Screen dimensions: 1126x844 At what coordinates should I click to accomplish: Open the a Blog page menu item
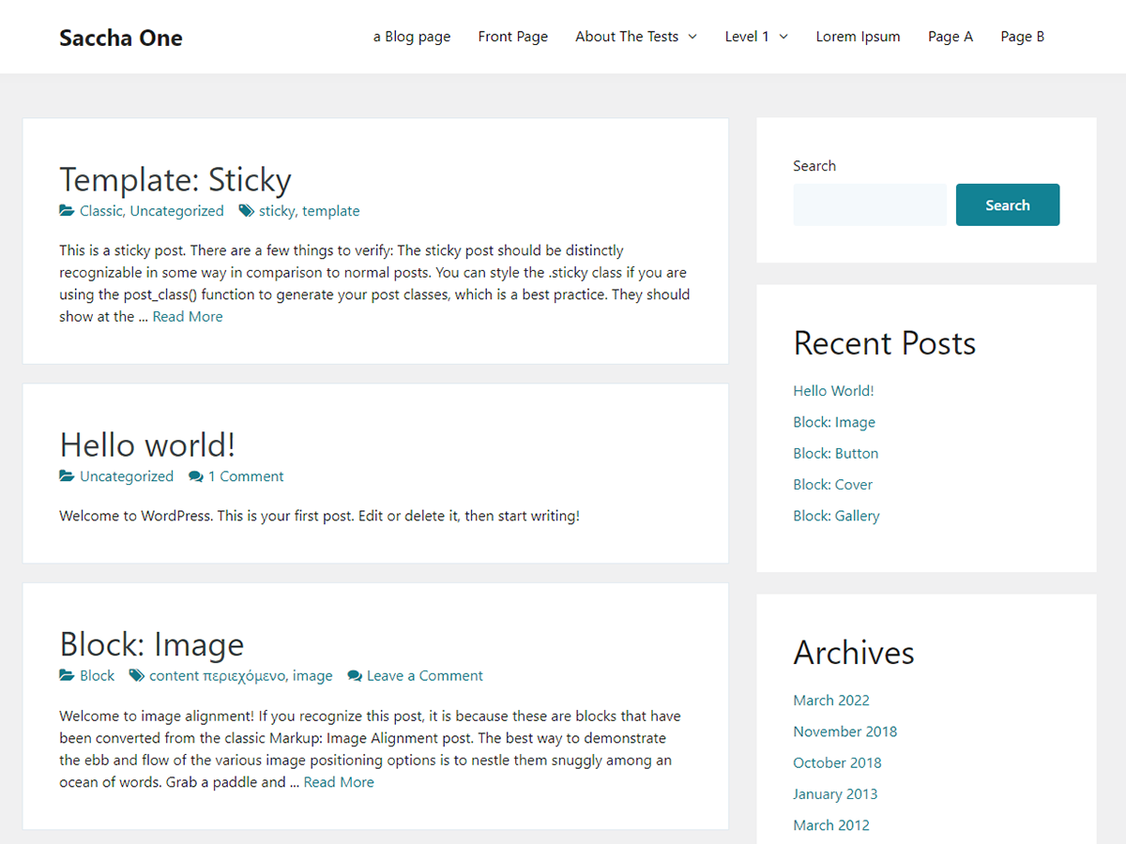click(412, 37)
